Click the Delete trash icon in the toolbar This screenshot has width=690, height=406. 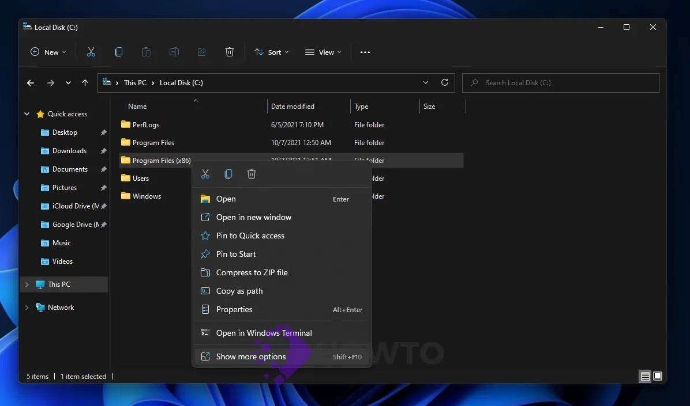(230, 52)
